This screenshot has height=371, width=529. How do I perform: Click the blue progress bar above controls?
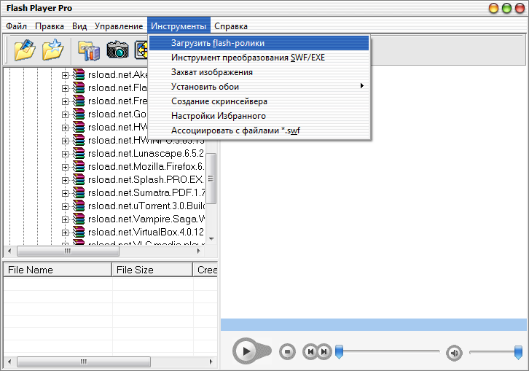tap(374, 325)
